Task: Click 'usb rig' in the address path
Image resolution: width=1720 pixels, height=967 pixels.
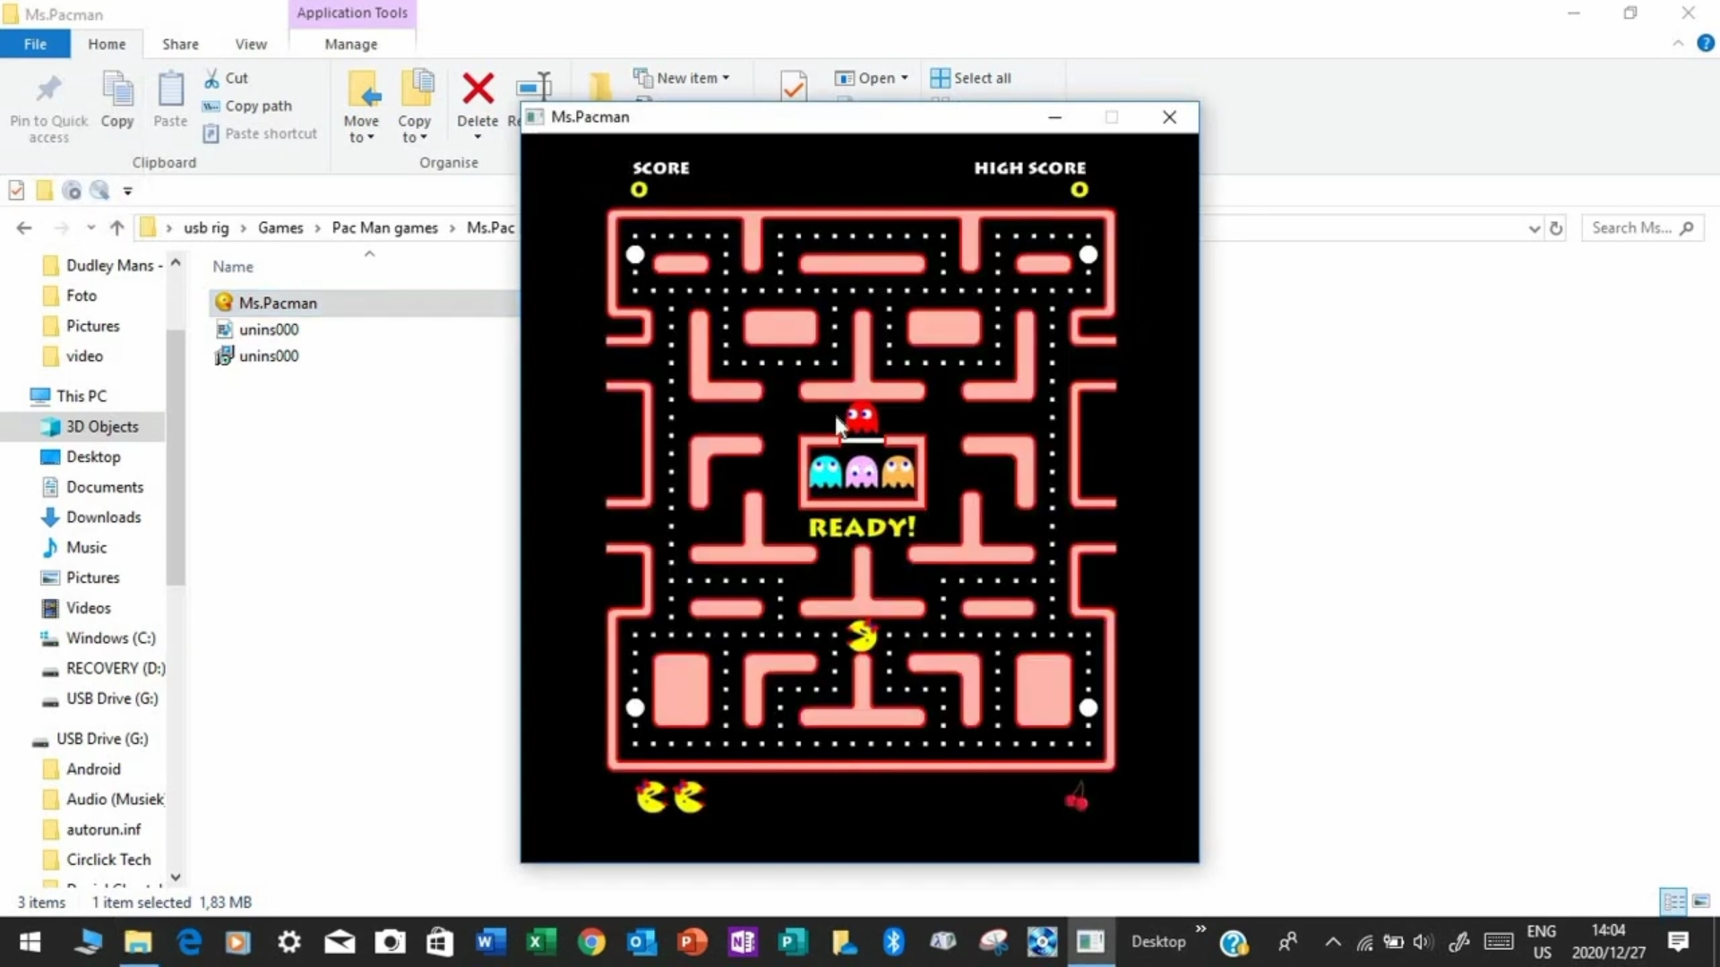Action: (206, 228)
